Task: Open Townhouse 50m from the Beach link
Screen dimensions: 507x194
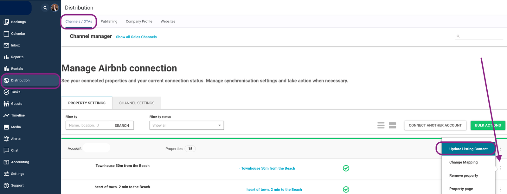Action: pyautogui.click(x=268, y=168)
